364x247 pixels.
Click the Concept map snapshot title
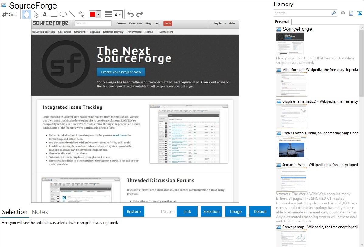point(320,227)
